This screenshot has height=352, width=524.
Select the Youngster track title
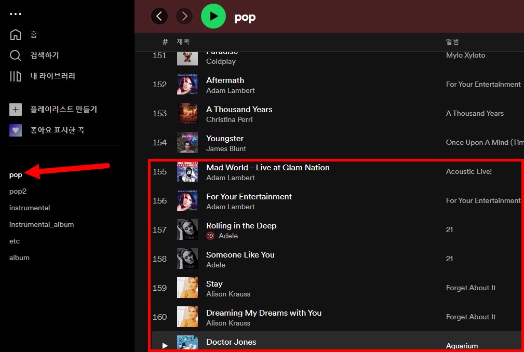(x=224, y=139)
